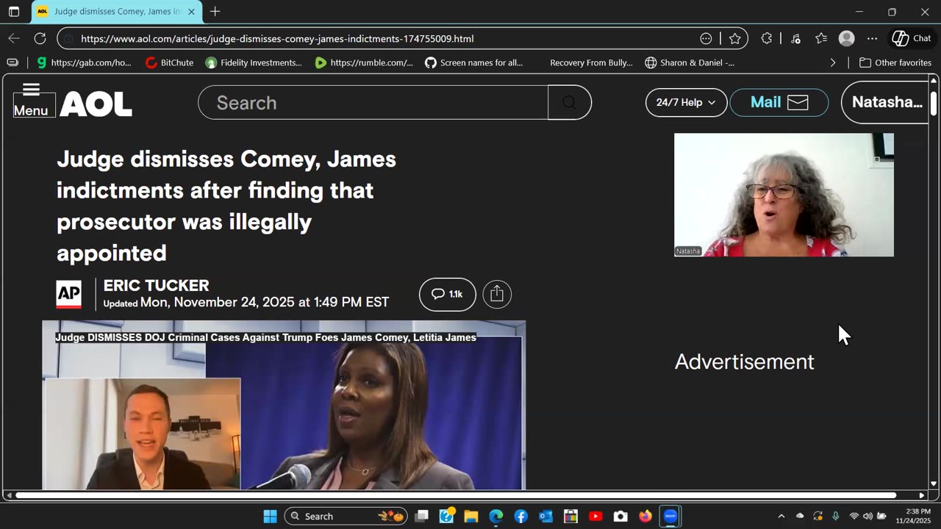Open the Windows Start menu
This screenshot has width=941, height=529.
(270, 516)
